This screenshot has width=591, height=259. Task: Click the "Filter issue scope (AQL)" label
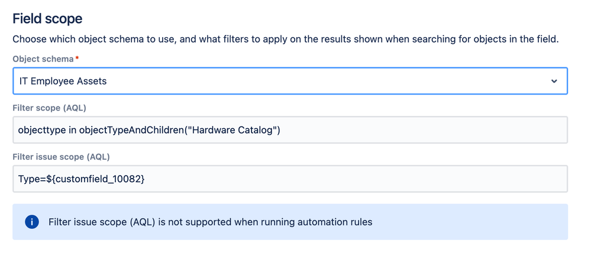61,157
